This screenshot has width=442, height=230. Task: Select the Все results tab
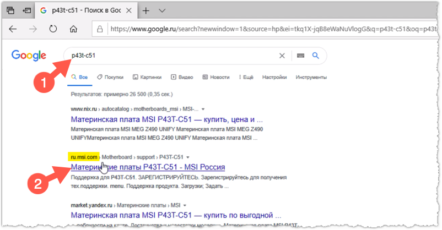point(79,77)
